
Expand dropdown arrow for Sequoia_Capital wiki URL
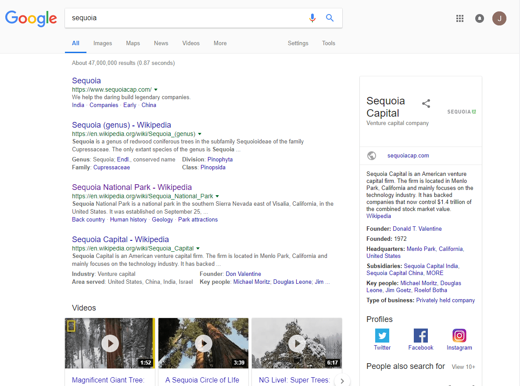point(198,248)
